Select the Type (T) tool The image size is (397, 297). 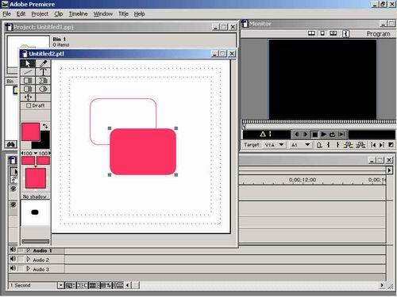pyautogui.click(x=43, y=72)
